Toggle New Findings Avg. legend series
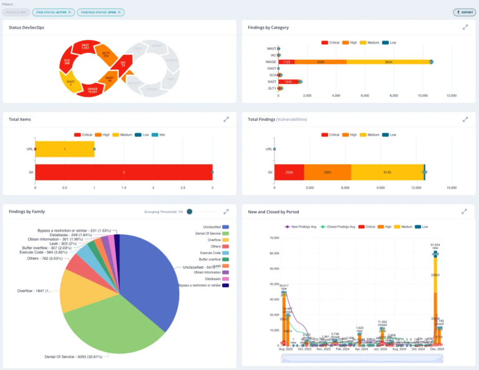The image size is (479, 370). coord(301,227)
